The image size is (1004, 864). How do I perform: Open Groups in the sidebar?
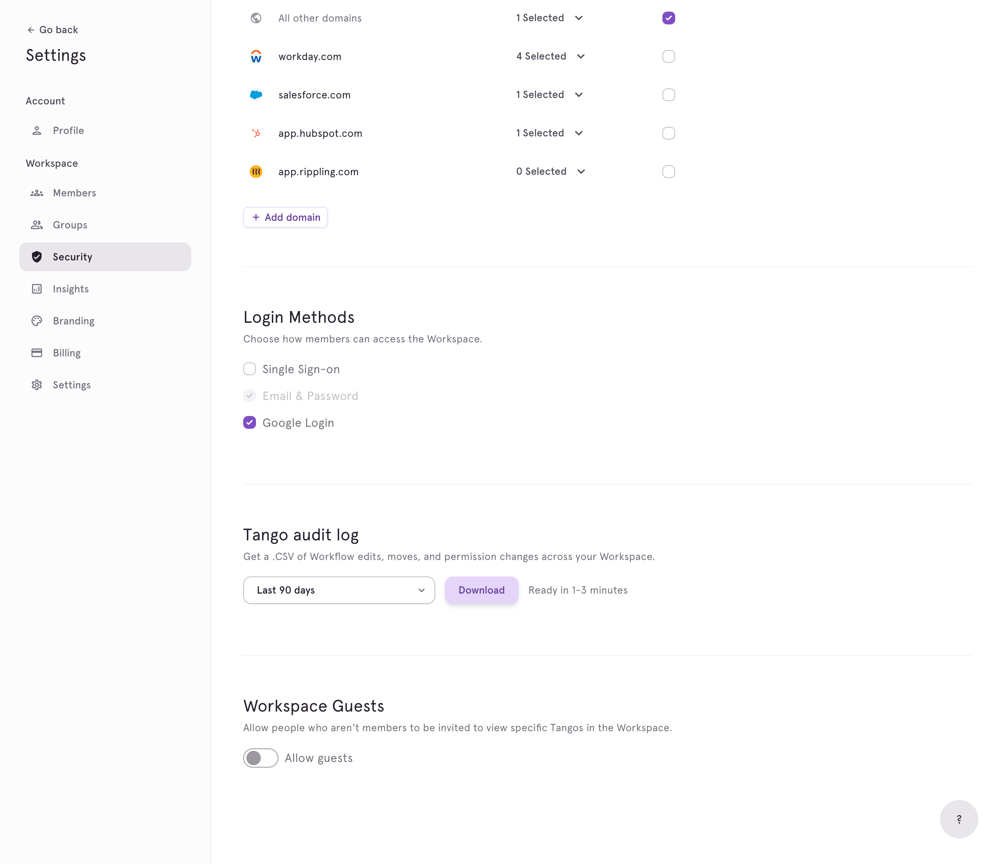click(105, 225)
